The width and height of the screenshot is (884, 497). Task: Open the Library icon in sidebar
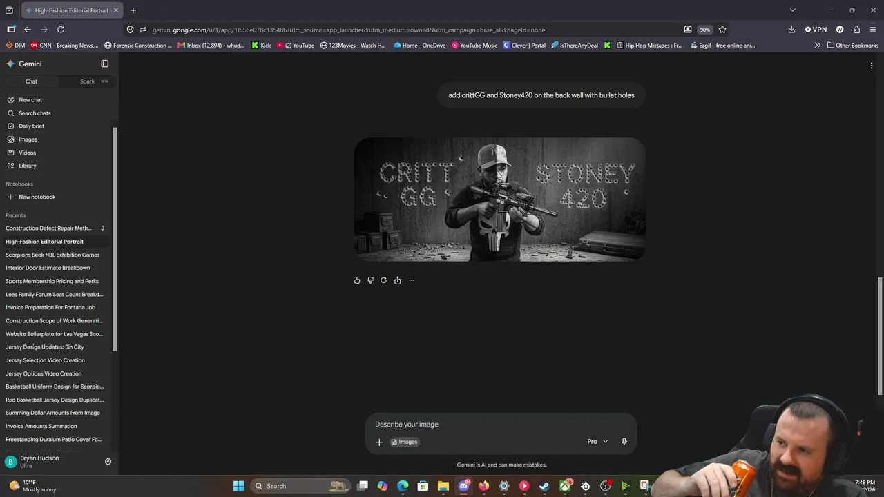tap(10, 166)
